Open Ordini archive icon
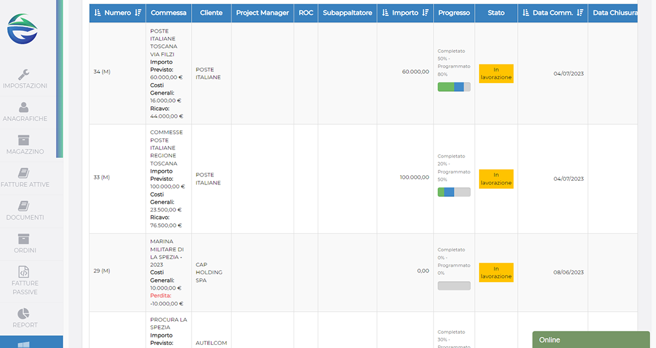This screenshot has height=348, width=656. tap(24, 239)
